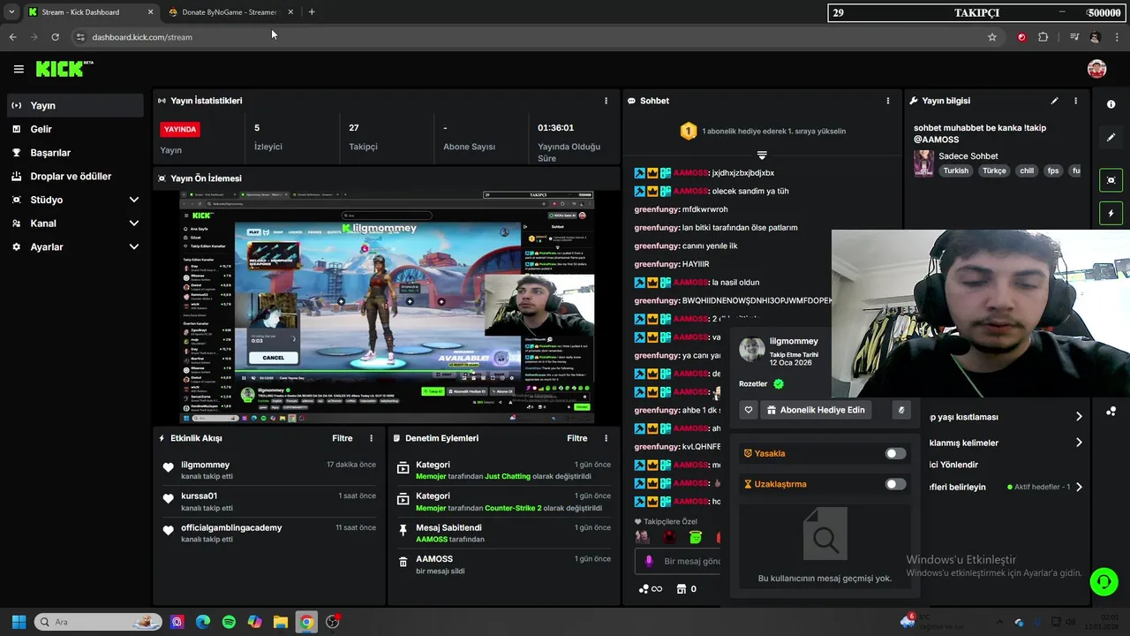The height and width of the screenshot is (636, 1130).
Task: Click the green-outlined capture icon
Action: click(x=1111, y=180)
